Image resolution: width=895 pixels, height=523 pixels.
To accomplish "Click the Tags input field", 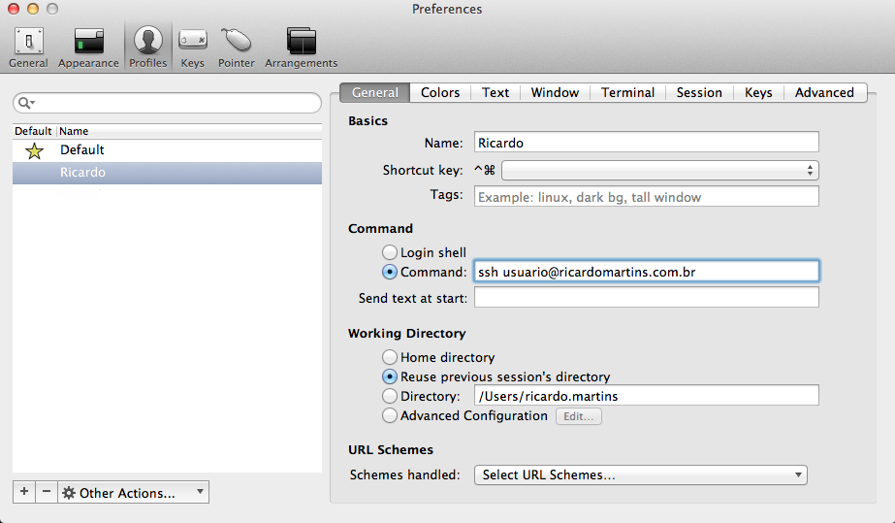I will pyautogui.click(x=646, y=196).
